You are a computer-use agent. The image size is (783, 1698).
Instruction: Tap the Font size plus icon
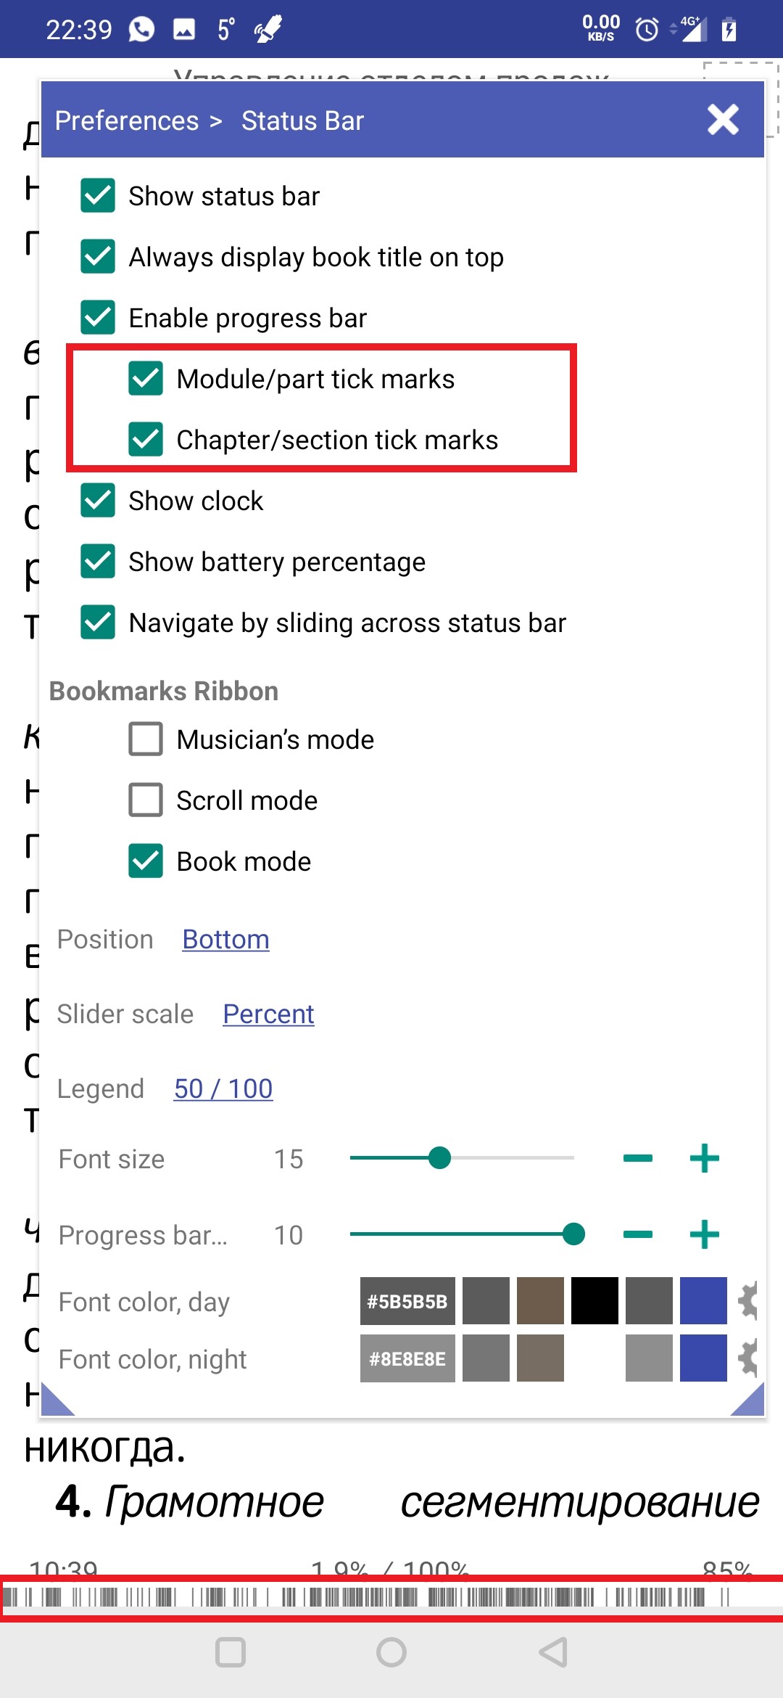click(x=704, y=1158)
